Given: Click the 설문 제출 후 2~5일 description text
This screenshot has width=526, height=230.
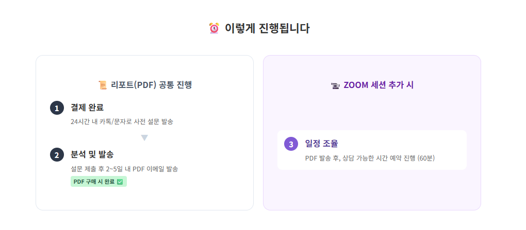Looking at the screenshot, I should click(124, 169).
